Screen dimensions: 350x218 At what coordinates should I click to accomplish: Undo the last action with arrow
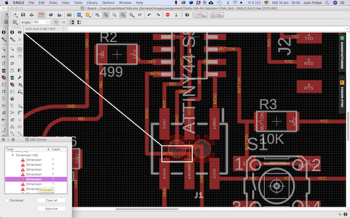coord(149,15)
